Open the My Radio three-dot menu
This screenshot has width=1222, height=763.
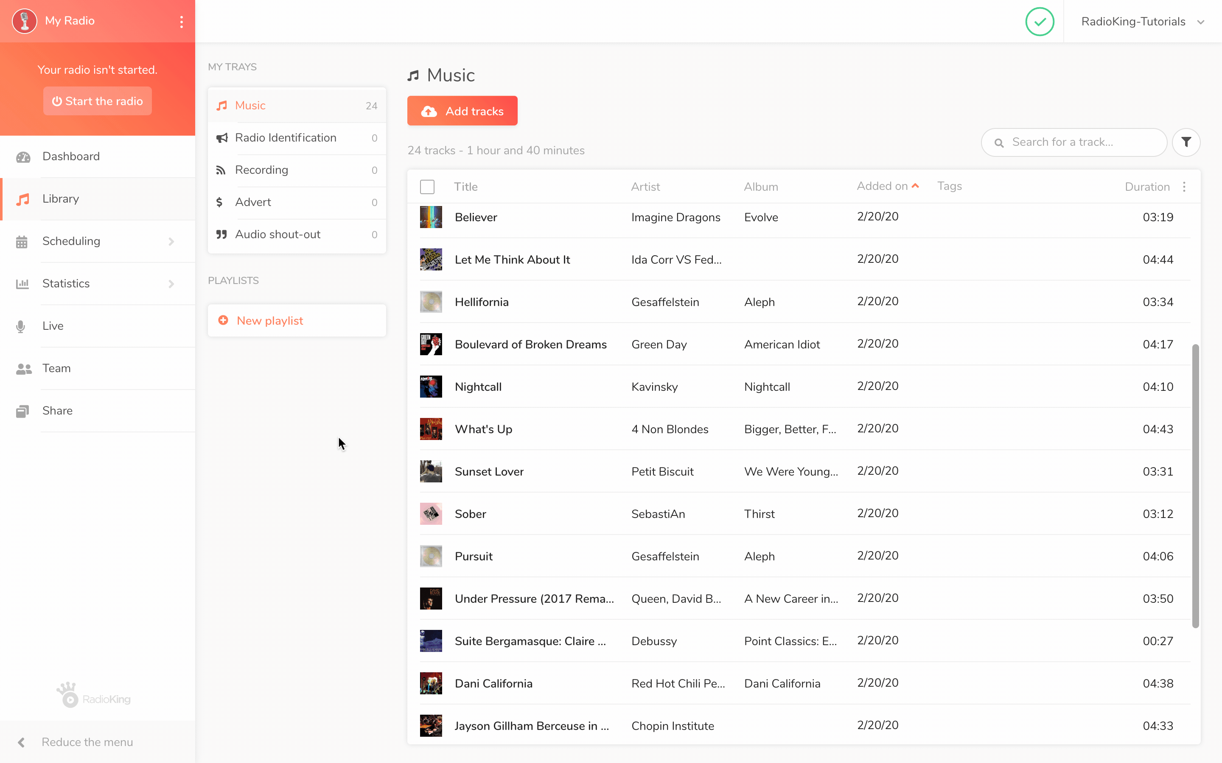coord(181,22)
